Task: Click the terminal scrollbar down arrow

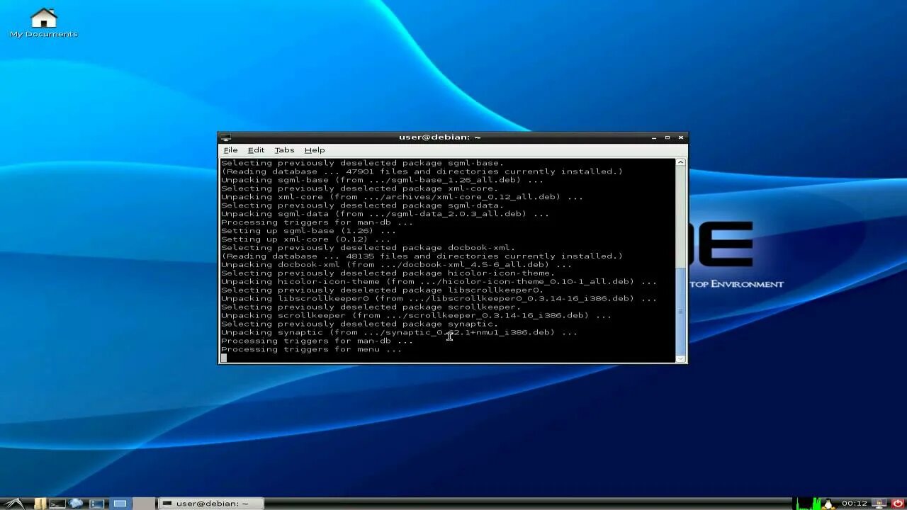Action: click(x=681, y=358)
